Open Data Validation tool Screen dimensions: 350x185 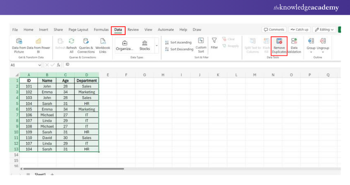(x=294, y=42)
